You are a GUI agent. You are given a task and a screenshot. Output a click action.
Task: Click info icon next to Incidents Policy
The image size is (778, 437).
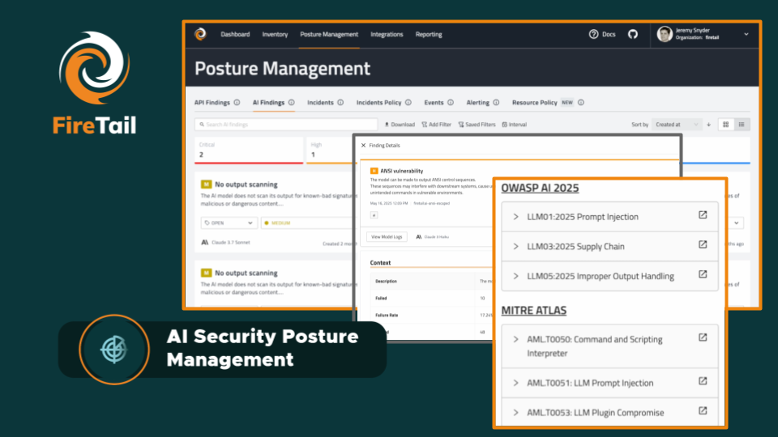pos(408,103)
